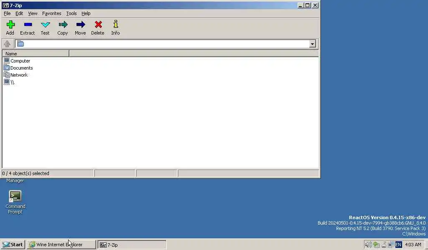Maximize the 7-Zip window

(307, 5)
